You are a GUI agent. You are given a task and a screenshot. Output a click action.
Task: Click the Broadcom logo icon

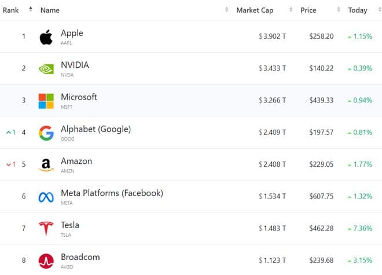pyautogui.click(x=46, y=261)
